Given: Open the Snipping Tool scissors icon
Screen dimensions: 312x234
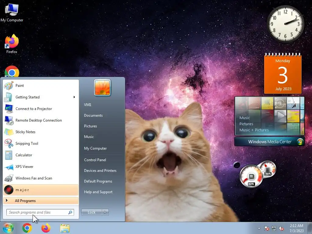Looking at the screenshot, I should [x=9, y=144].
